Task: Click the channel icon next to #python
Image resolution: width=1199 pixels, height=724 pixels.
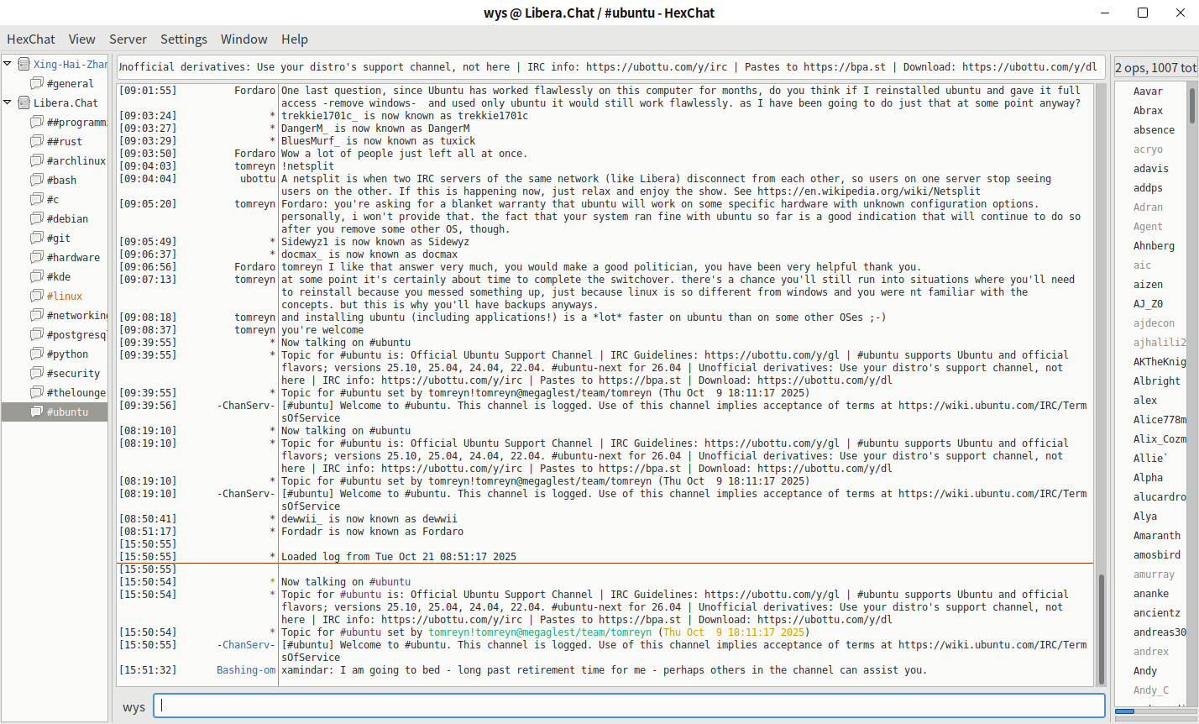Action: pos(37,354)
